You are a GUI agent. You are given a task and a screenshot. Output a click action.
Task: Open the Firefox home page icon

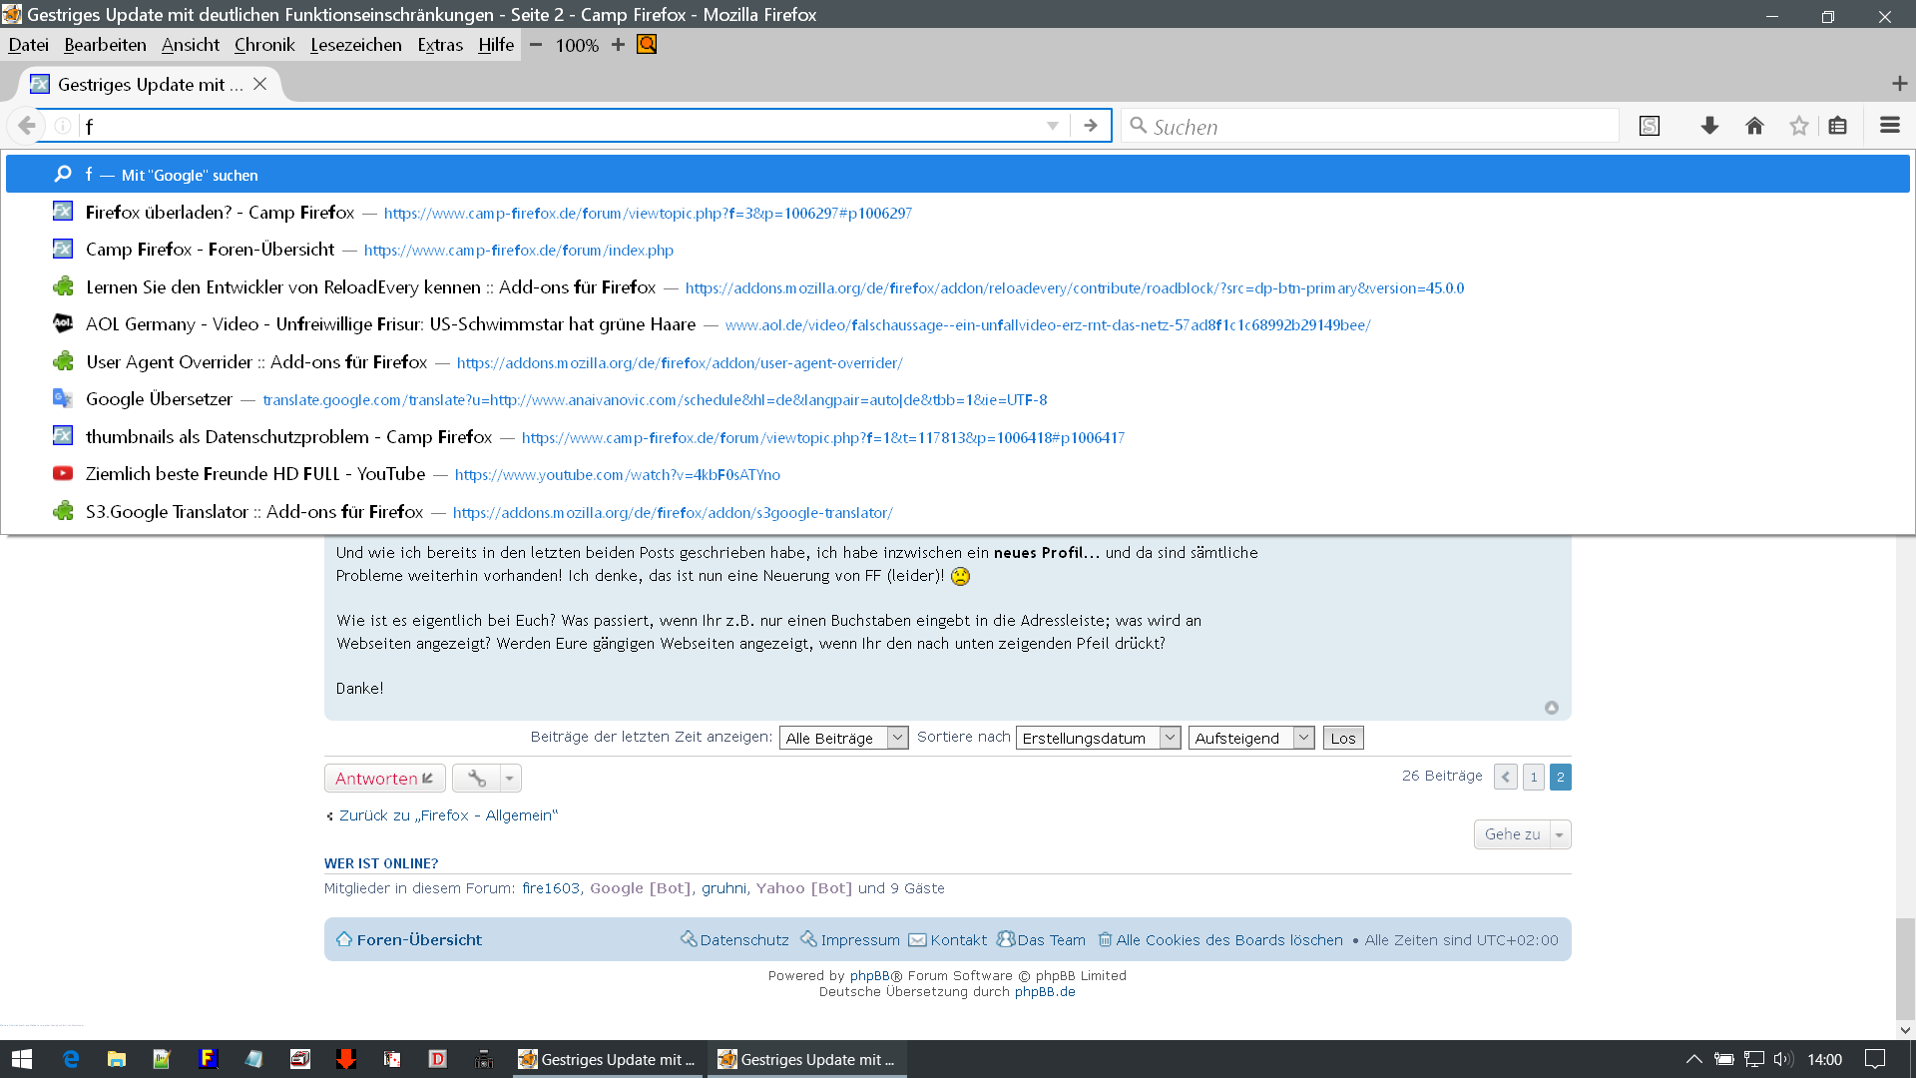1754,126
